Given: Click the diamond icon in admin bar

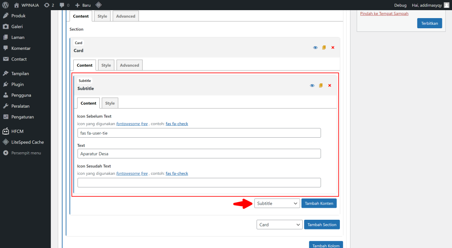Looking at the screenshot, I should 98,5.
